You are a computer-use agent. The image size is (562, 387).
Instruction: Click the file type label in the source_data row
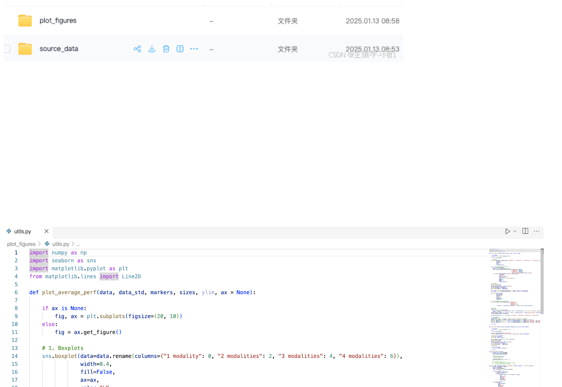(287, 49)
